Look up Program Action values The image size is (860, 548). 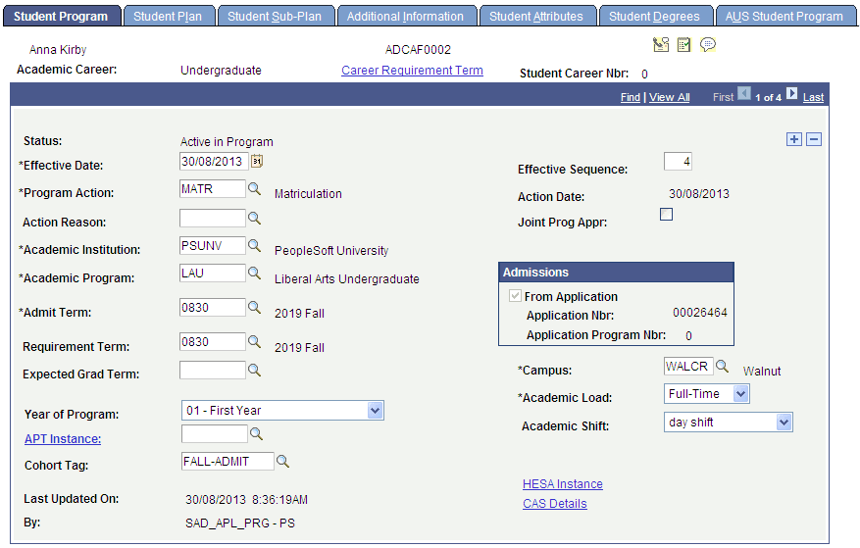(254, 188)
